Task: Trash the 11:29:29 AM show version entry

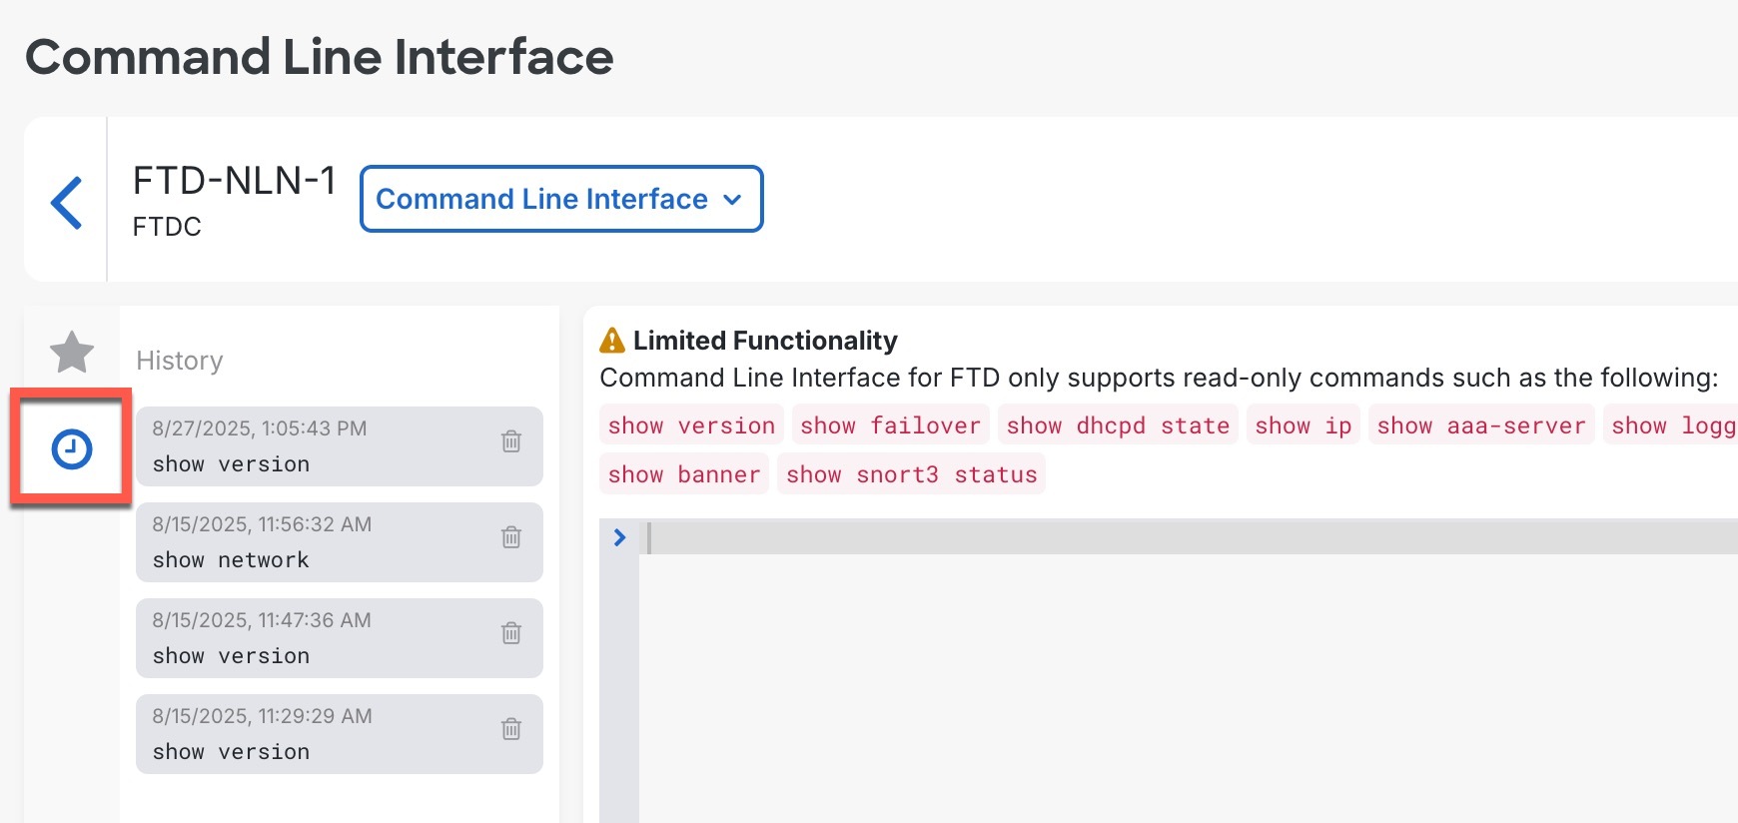Action: click(511, 729)
